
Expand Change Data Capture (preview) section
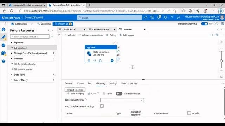pos(12,53)
